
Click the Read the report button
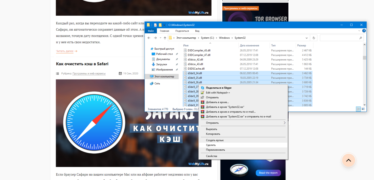[268, 173]
